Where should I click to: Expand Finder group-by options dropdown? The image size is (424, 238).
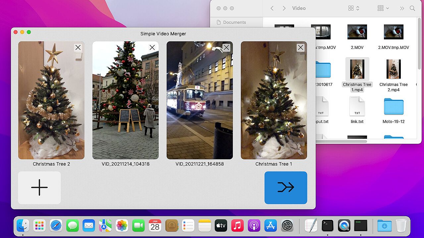383,8
